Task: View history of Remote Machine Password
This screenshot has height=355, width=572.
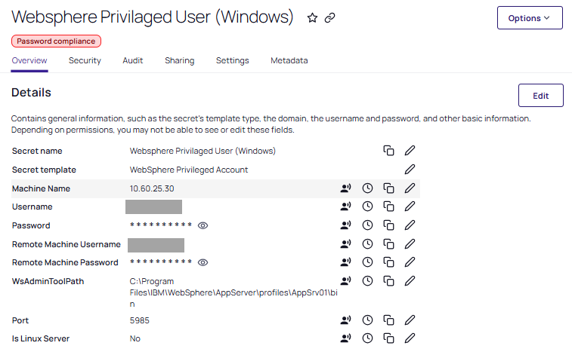Action: pyautogui.click(x=367, y=262)
